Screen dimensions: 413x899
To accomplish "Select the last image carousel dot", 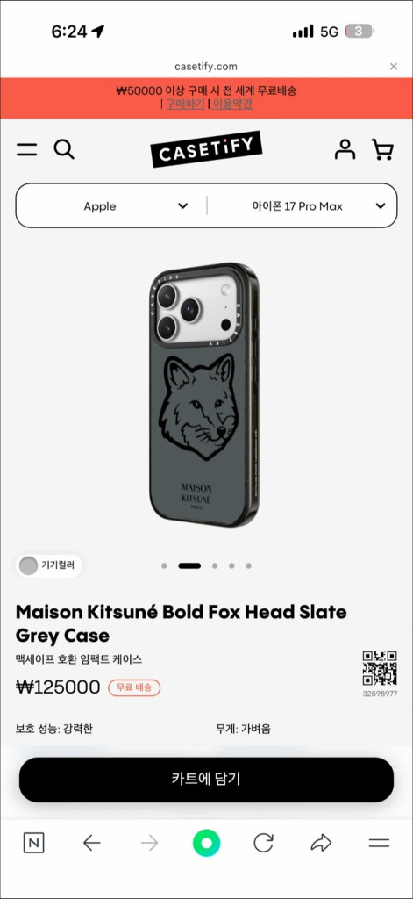I will click(x=249, y=566).
